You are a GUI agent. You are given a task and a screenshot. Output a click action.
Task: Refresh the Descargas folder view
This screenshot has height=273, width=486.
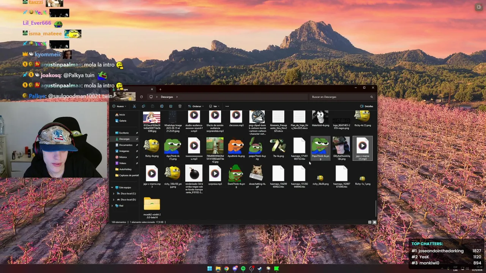pyautogui.click(x=141, y=97)
